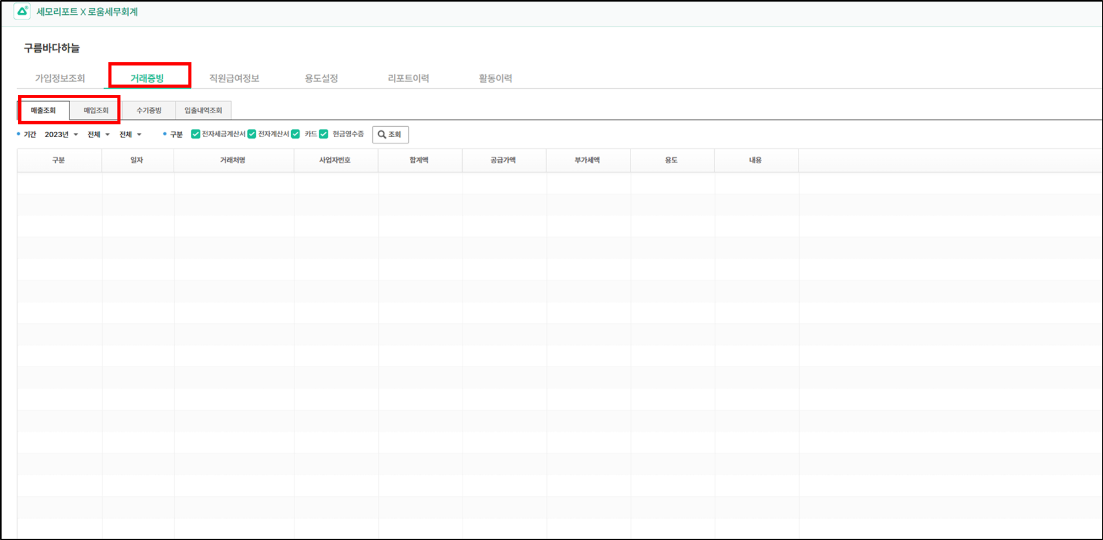Open the 수기증빙 sub-tab
This screenshot has height=540, width=1103.
(149, 110)
